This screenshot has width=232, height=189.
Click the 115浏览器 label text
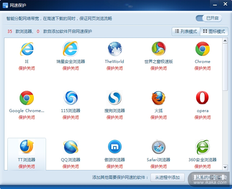pos(71,110)
